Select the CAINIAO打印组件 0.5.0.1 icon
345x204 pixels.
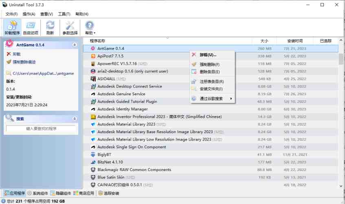coord(93,185)
